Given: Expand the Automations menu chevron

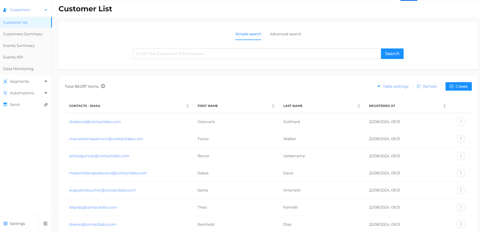Looking at the screenshot, I should click(x=46, y=93).
